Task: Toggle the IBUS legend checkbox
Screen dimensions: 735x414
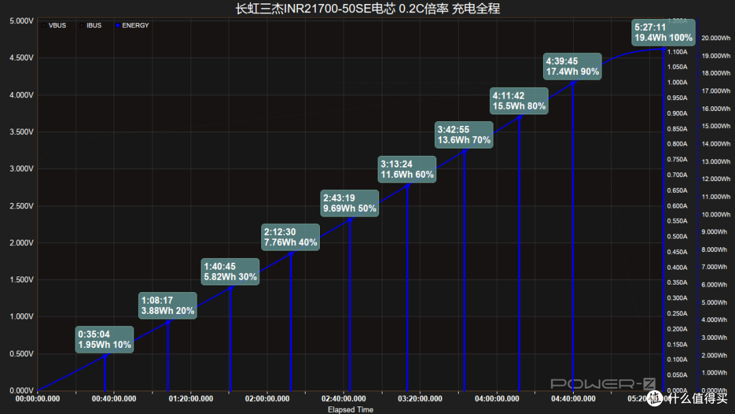Action: (x=82, y=25)
